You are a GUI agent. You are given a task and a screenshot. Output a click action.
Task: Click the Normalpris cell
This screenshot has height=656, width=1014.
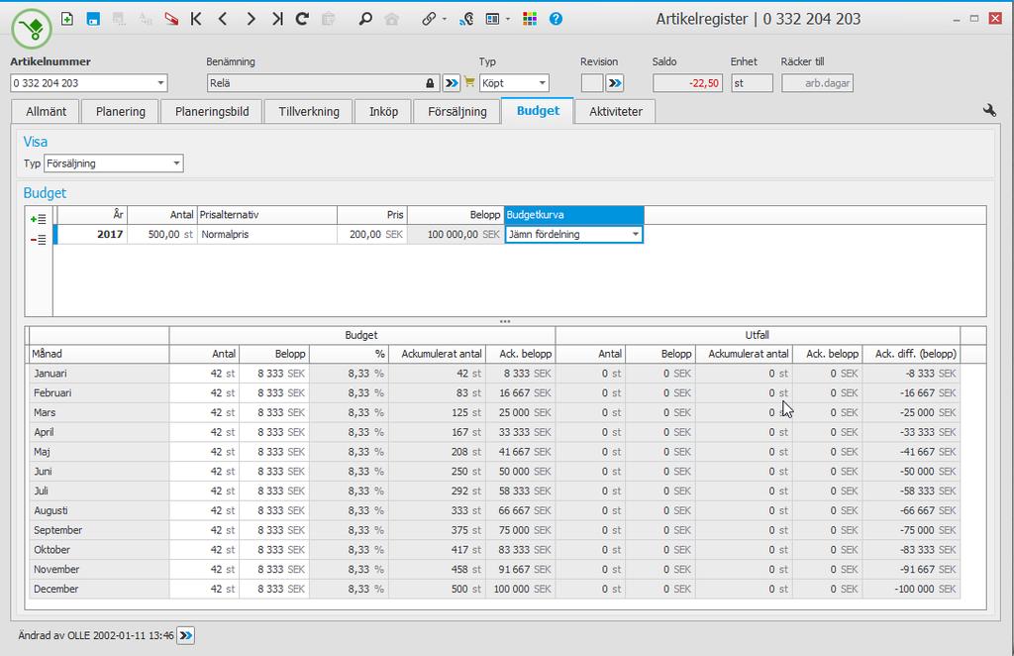pyautogui.click(x=267, y=234)
